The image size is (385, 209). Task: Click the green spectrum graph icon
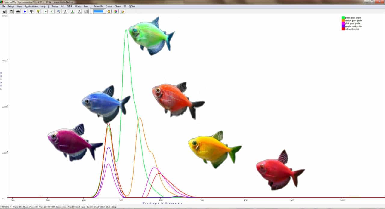72,11
